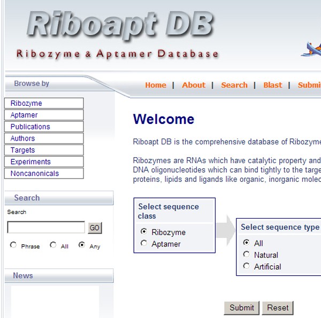Click the Welcome heading
321x318 pixels.
click(x=164, y=119)
